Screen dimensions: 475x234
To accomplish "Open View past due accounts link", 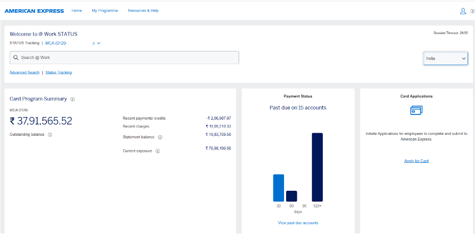I will 298,223.
